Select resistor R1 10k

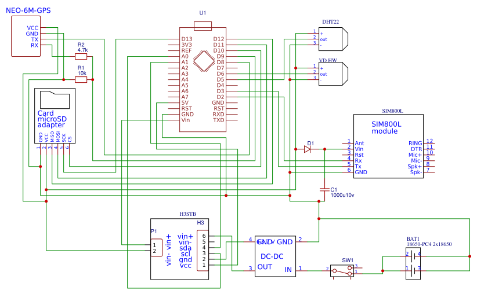(x=81, y=79)
